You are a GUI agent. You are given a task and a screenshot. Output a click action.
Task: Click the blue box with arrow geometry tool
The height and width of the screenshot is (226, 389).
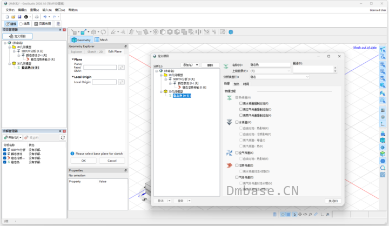point(83,32)
